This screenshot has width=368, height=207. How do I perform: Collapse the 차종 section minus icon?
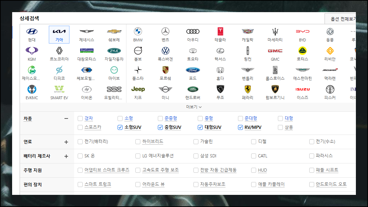coord(66,118)
